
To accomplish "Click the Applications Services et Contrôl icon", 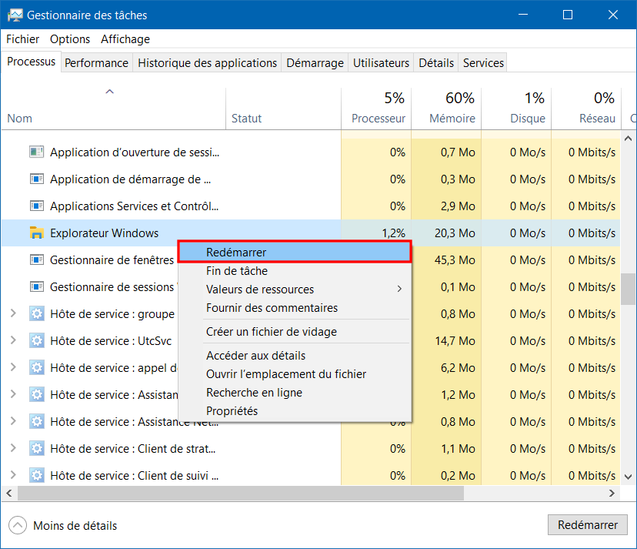I will coord(37,206).
